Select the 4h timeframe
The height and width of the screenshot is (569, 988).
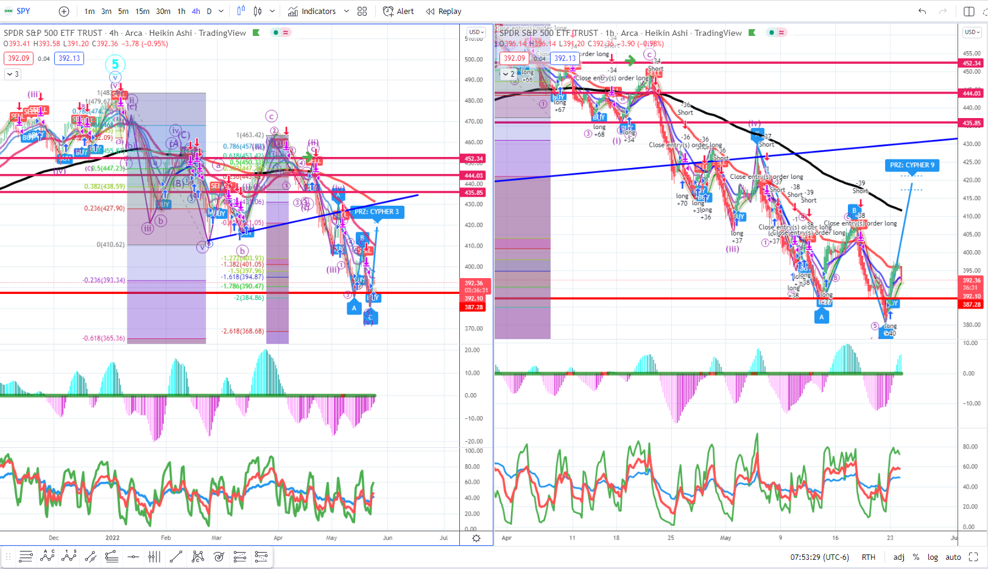pyautogui.click(x=196, y=11)
